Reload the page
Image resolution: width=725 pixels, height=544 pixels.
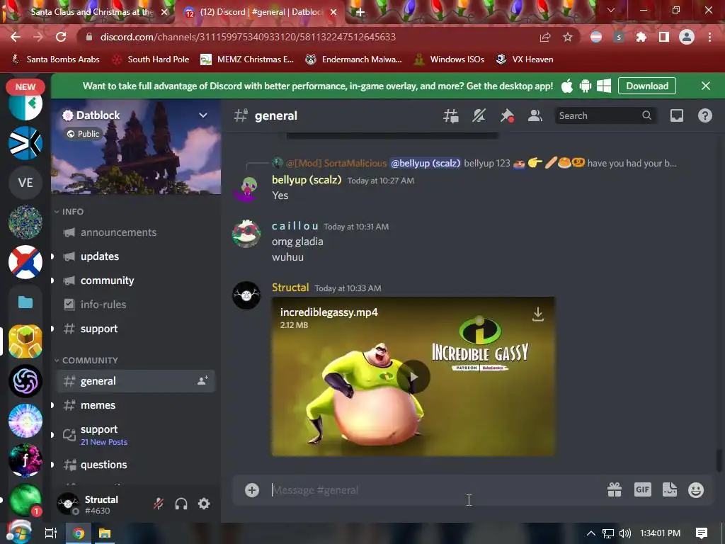tap(61, 37)
